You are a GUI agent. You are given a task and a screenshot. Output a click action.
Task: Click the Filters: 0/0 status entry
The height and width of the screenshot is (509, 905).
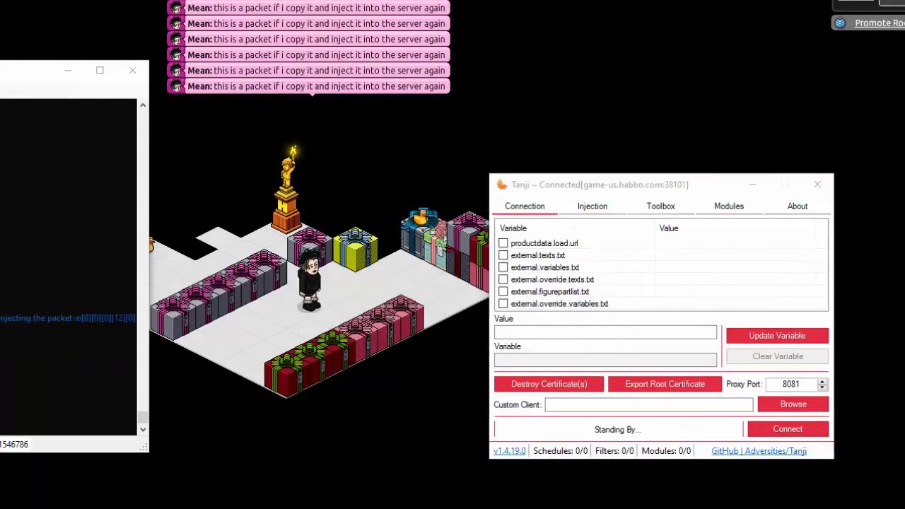point(614,451)
